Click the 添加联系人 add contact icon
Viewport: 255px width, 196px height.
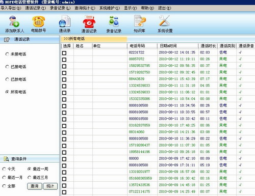[14, 21]
